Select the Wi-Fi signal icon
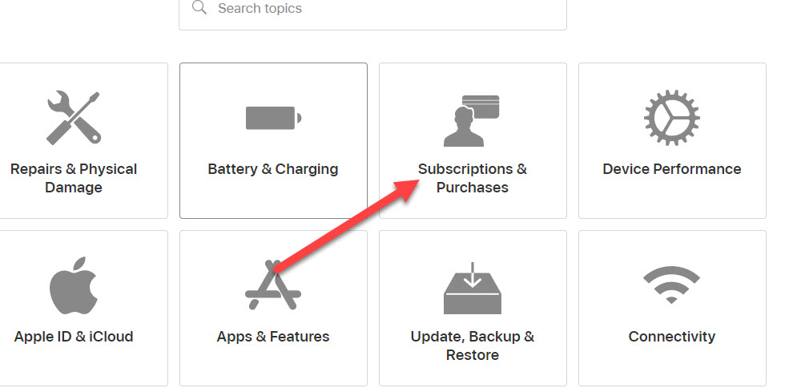 pyautogui.click(x=672, y=285)
